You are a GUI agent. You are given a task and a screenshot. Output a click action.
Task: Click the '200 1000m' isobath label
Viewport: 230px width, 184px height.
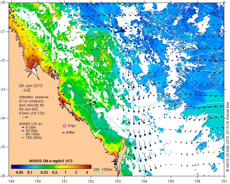point(103,170)
